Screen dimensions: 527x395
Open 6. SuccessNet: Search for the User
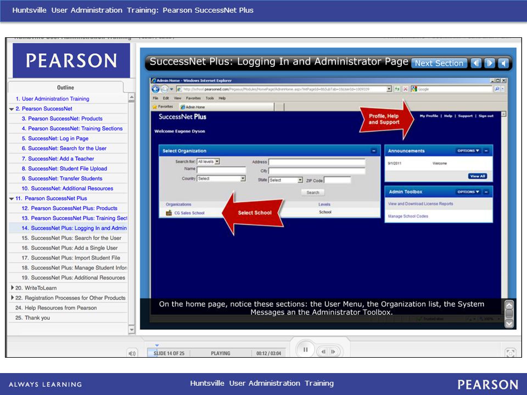[64, 148]
